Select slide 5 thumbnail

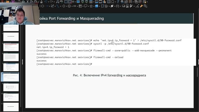coord(11,47)
